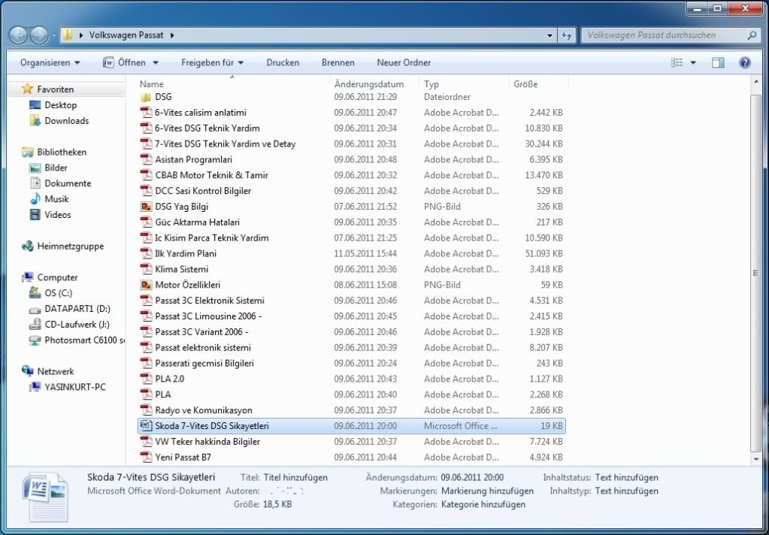
Task: Click the file list vertical scrollbar thumb
Action: [755, 274]
